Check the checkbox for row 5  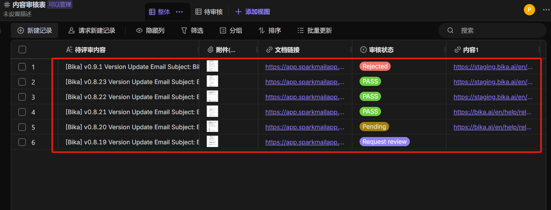tap(22, 127)
